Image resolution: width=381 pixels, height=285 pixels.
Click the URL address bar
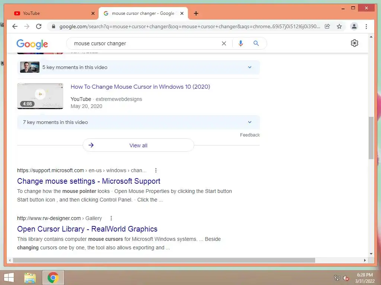190,26
